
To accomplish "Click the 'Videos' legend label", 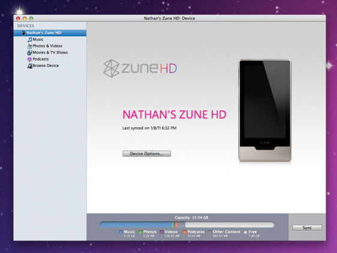I will coord(171,232).
